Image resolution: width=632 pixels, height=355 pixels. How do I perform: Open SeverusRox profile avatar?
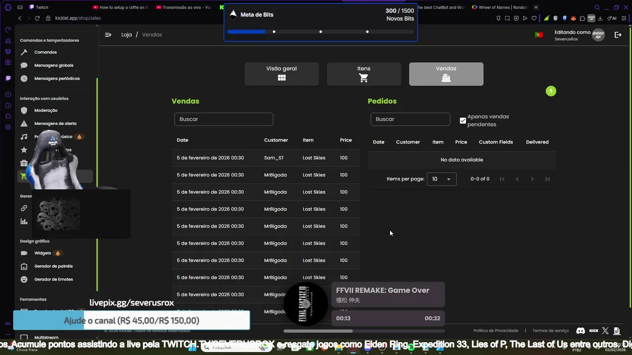click(598, 35)
